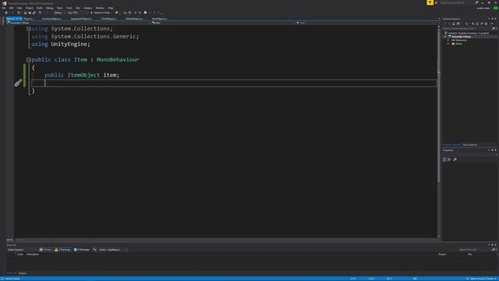Expand the Assets folder node
Viewport: 499px width, 281px height.
pyautogui.click(x=448, y=44)
